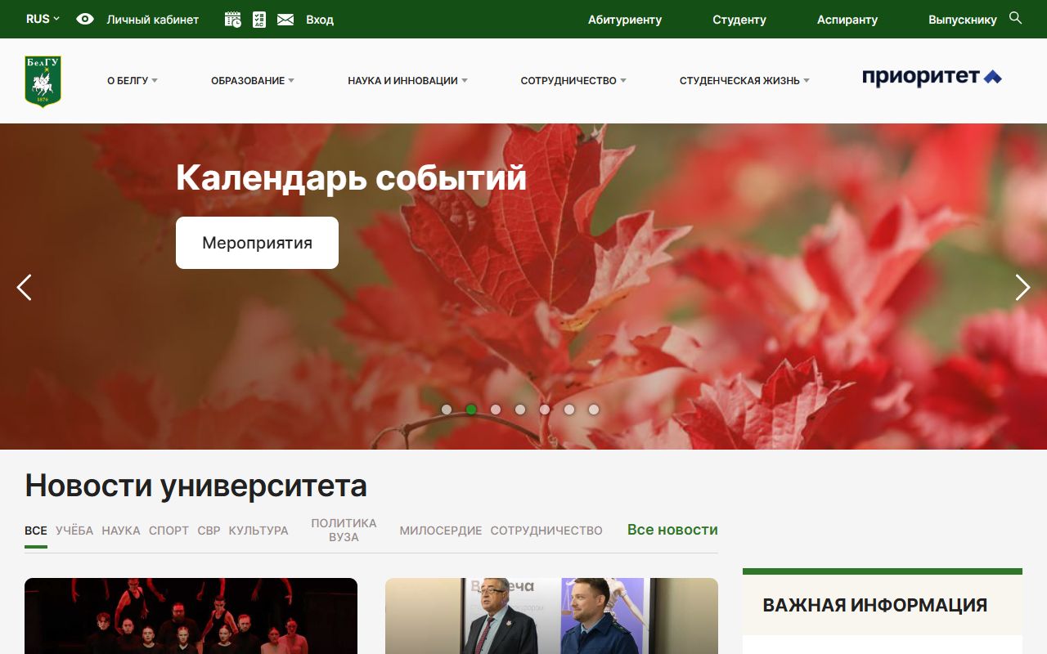Open the checklist icon in top bar
The image size is (1047, 654).
tap(259, 20)
